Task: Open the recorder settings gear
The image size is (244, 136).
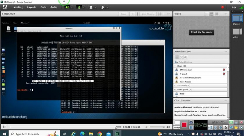Action: [x=241, y=127]
